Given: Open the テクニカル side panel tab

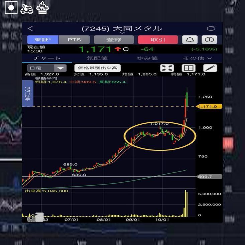Looking at the screenshot, I should point(28,94).
